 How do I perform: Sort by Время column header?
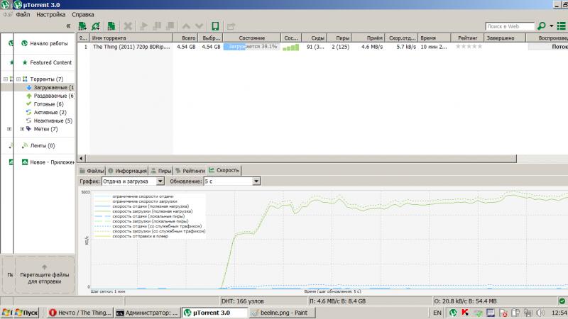[x=434, y=38]
